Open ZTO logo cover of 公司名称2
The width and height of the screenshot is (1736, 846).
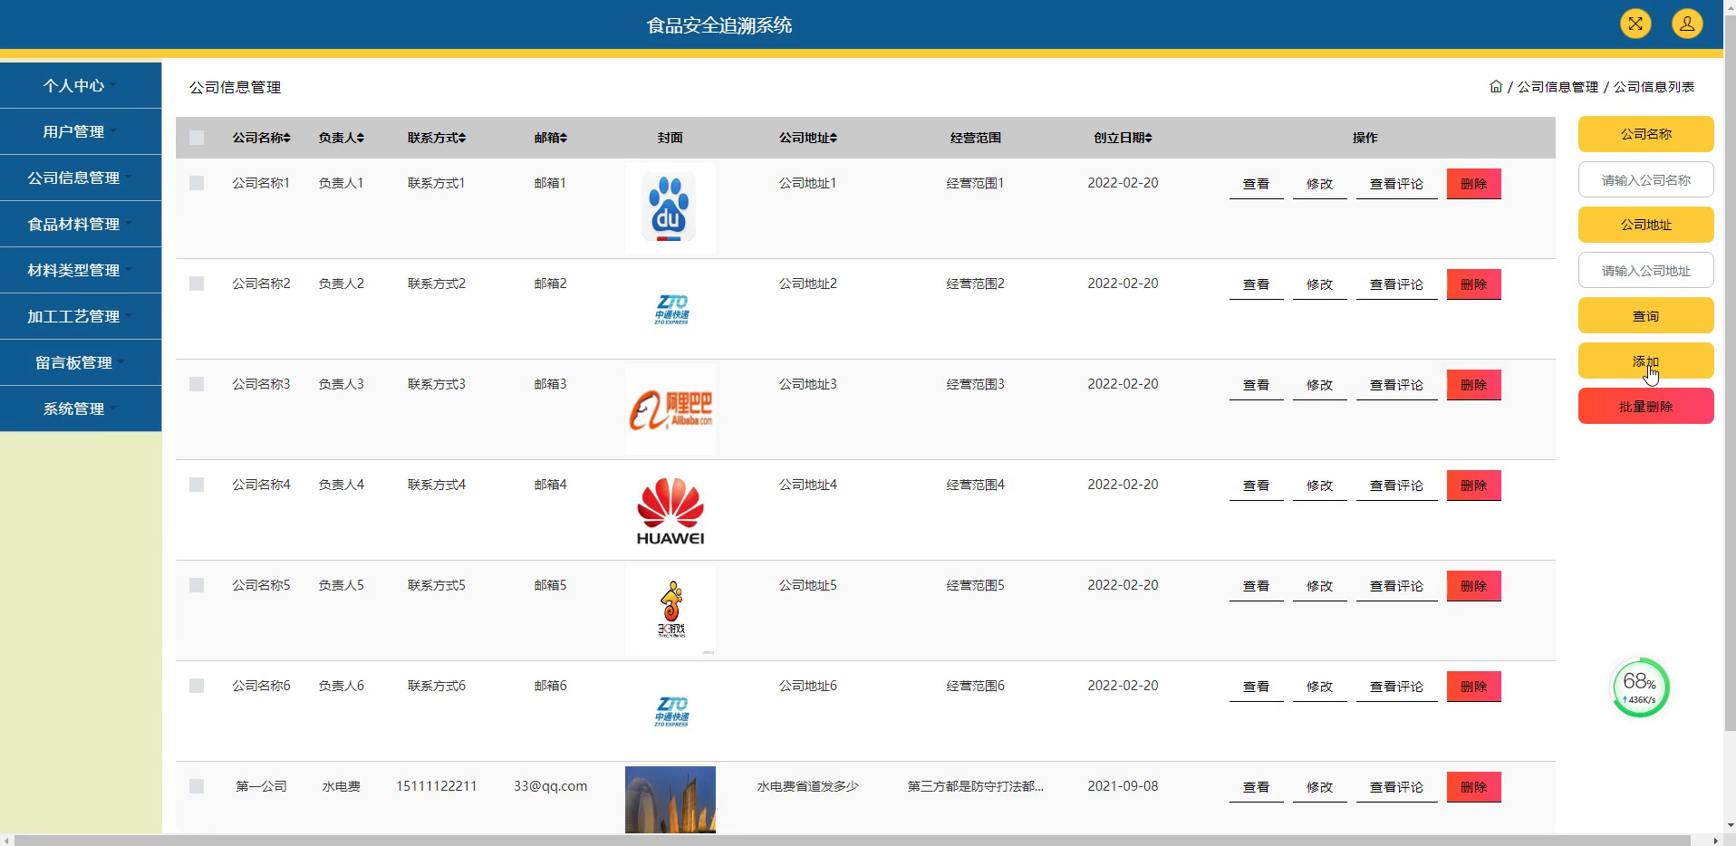click(670, 309)
